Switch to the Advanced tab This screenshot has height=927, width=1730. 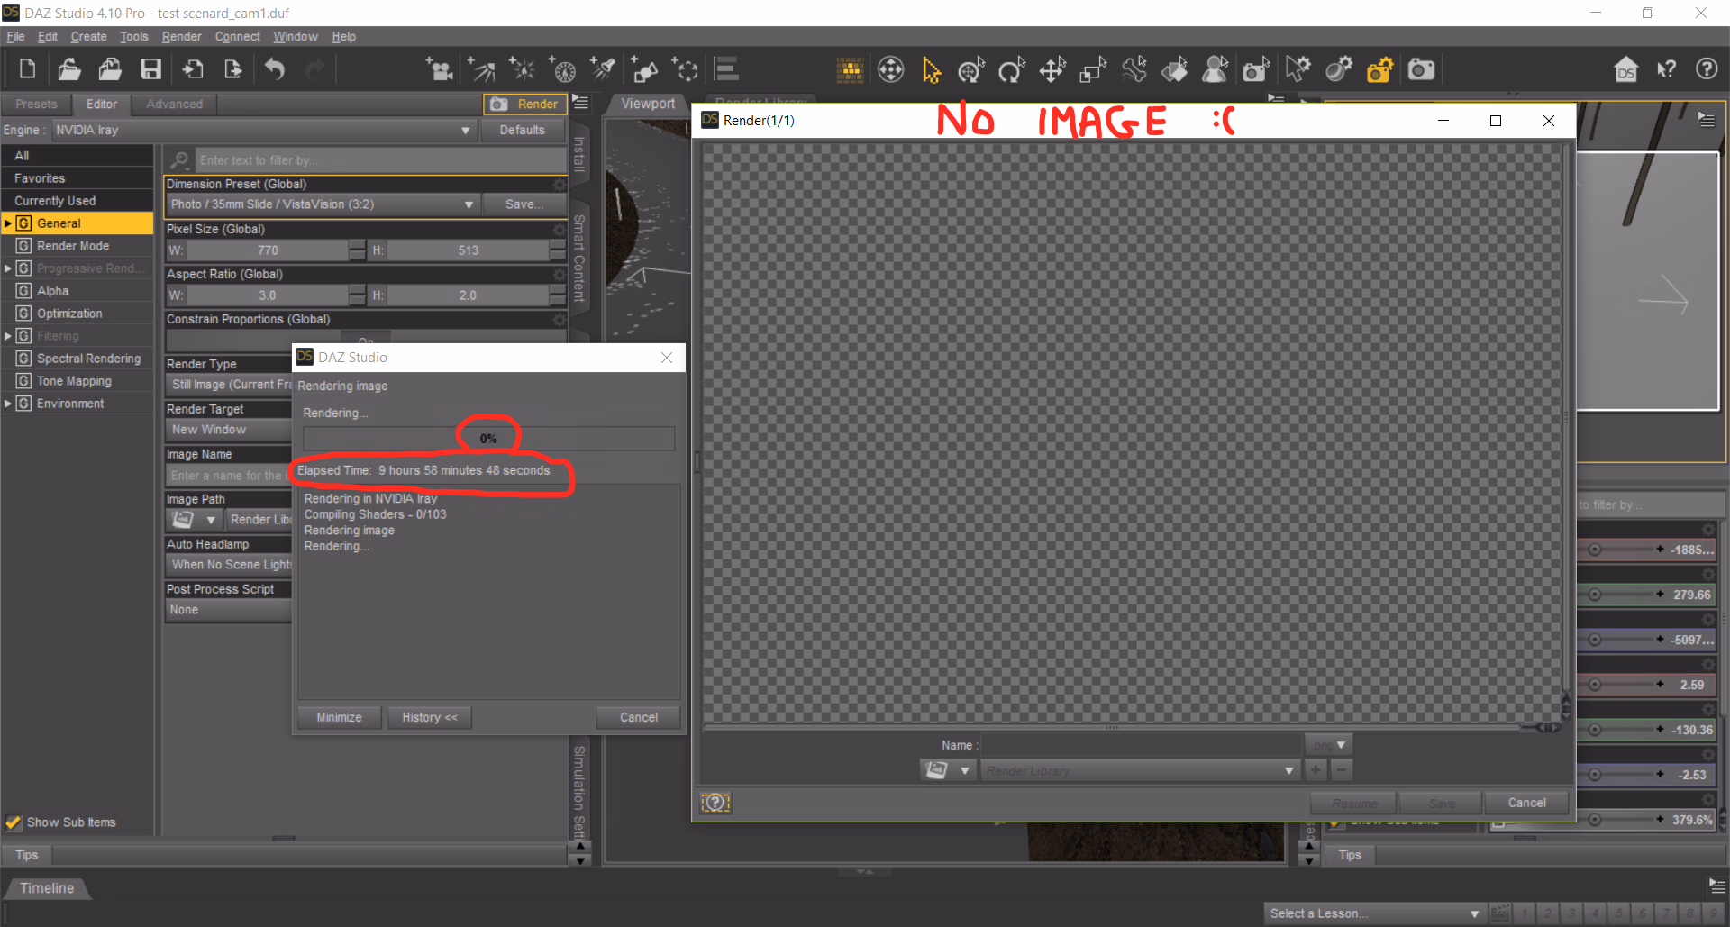[x=174, y=105]
